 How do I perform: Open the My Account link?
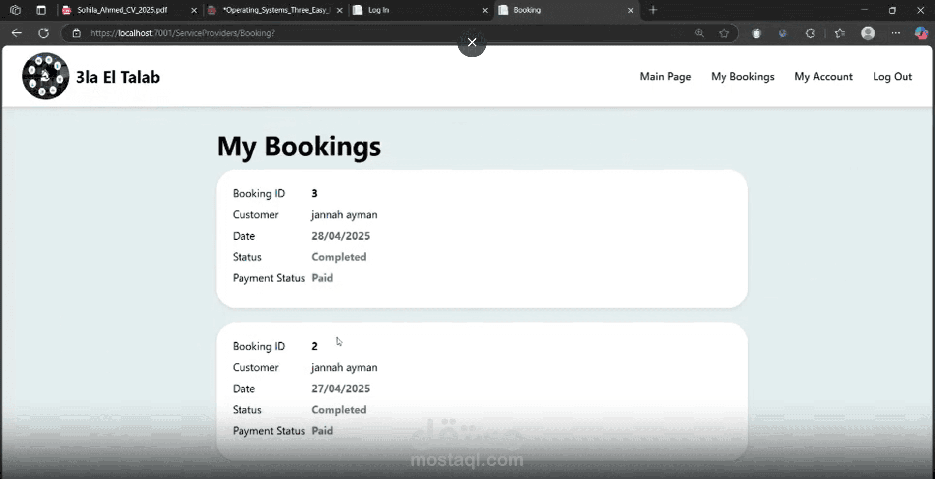[x=823, y=77]
